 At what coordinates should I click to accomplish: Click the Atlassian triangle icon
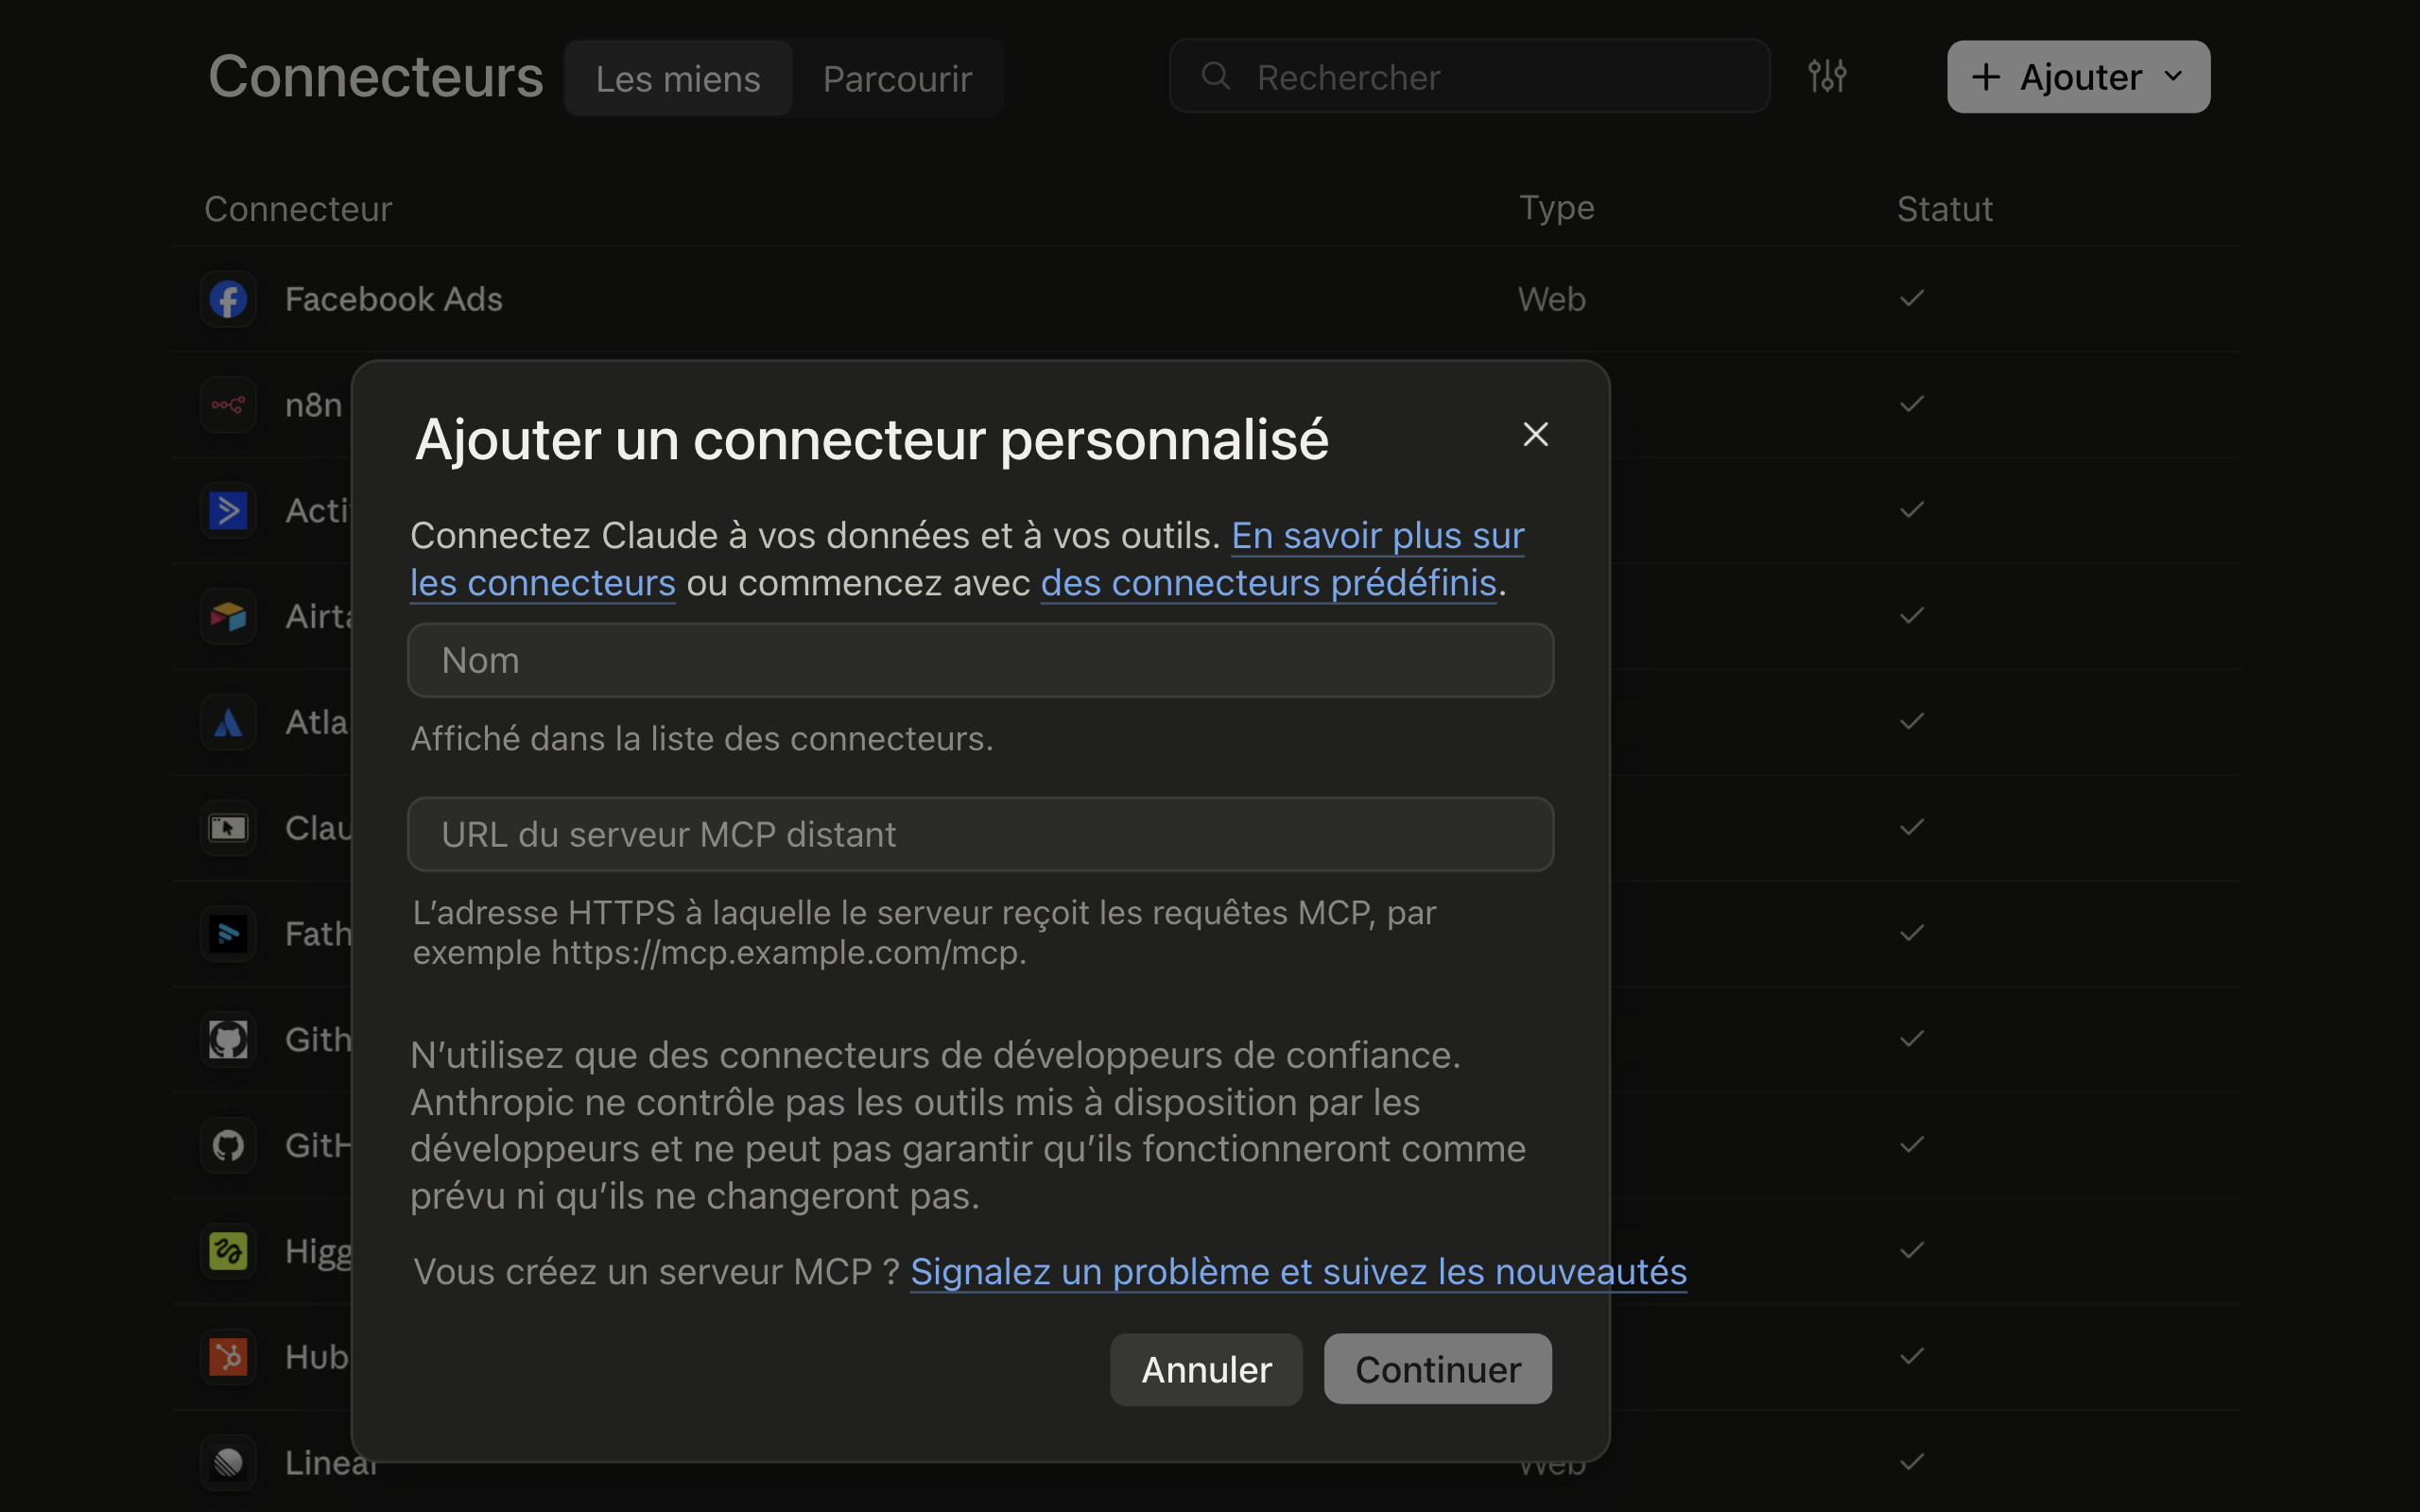tap(228, 722)
